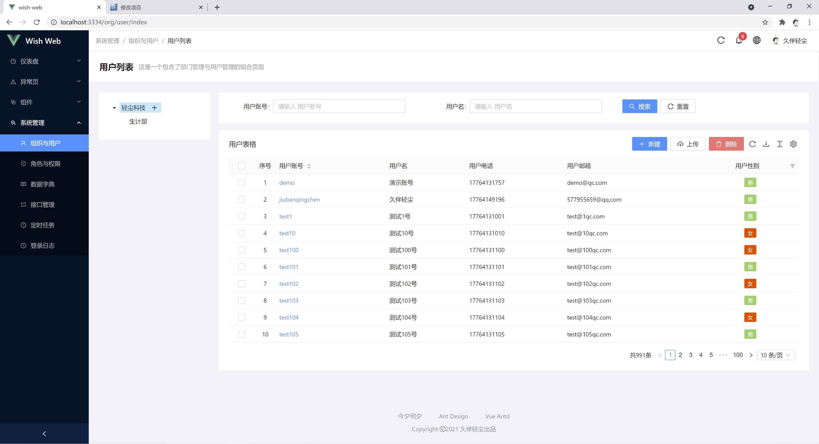Open the table density icon
Image resolution: width=819 pixels, height=444 pixels.
click(780, 144)
